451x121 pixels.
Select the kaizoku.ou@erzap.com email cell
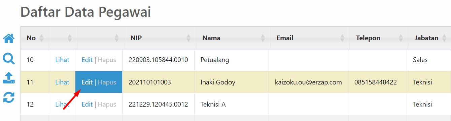point(309,82)
